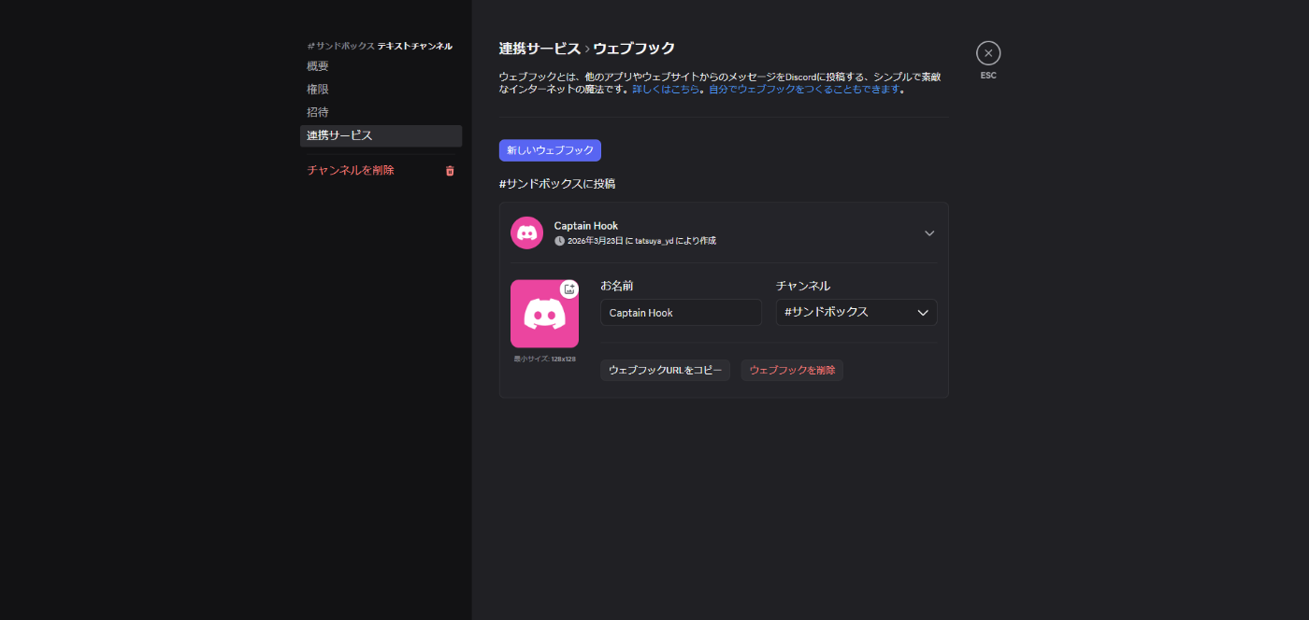Image resolution: width=1309 pixels, height=620 pixels.
Task: Collapse the Captain Hook webhook chevron
Action: [x=929, y=233]
